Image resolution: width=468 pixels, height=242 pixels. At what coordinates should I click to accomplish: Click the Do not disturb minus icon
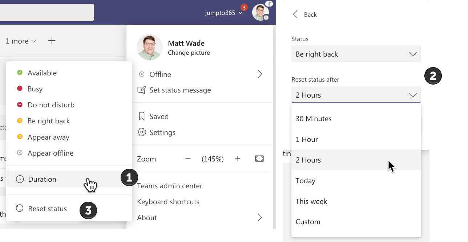point(20,104)
